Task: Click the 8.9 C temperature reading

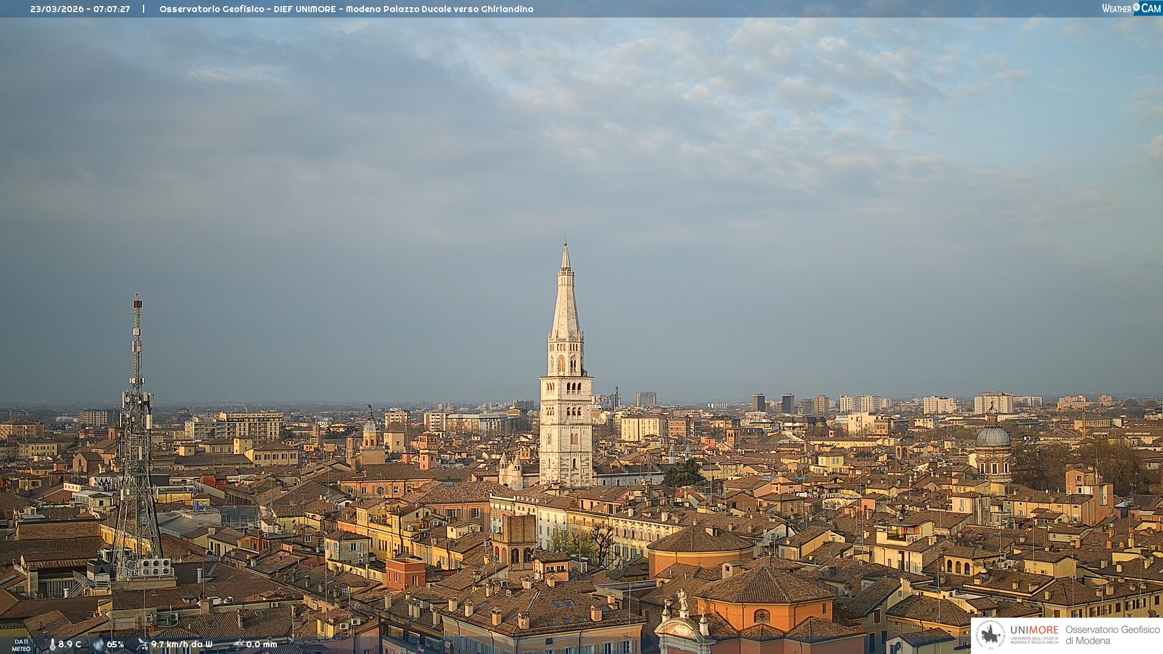Action: point(70,644)
